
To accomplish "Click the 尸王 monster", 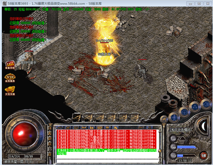I will point(142,71).
